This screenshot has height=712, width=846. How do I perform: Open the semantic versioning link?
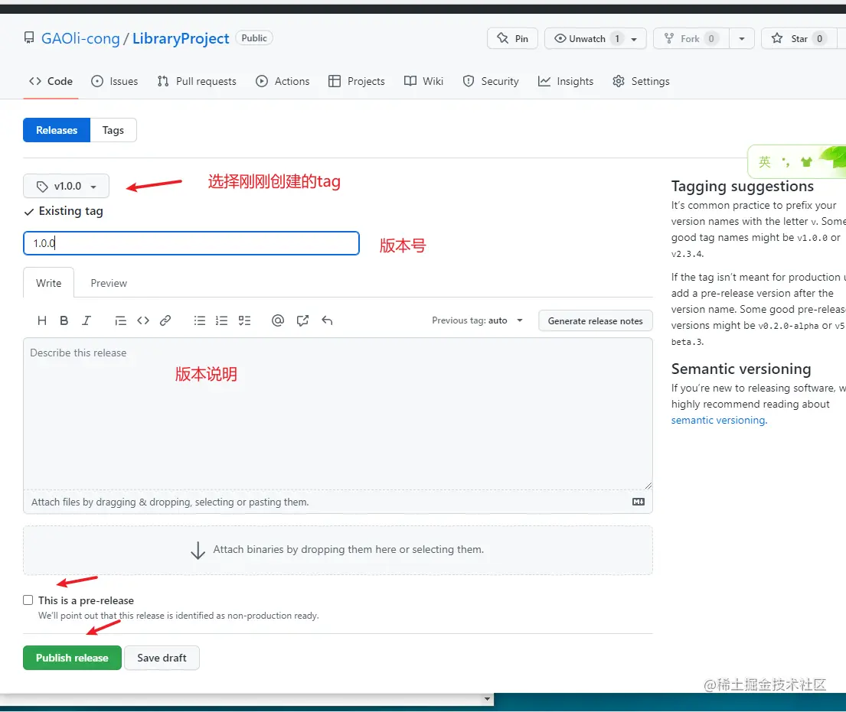pyautogui.click(x=719, y=420)
